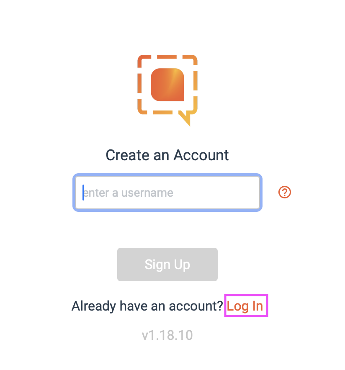Click the 'Create an Account' heading
Image resolution: width=345 pixels, height=370 pixels.
[x=167, y=155]
